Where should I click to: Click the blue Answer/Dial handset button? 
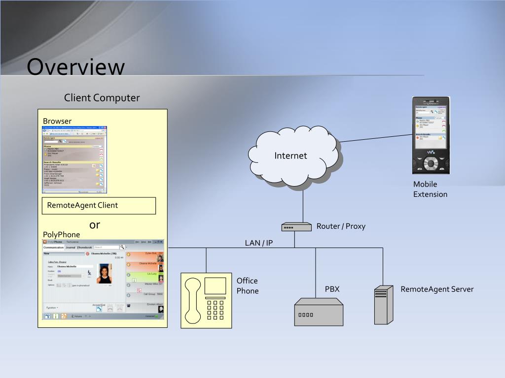point(99,309)
